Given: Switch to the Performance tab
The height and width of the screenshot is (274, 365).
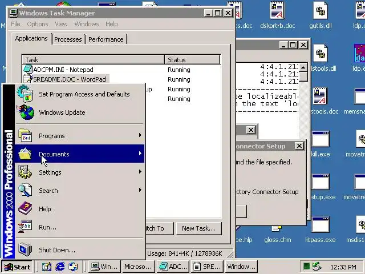Looking at the screenshot, I should [106, 39].
